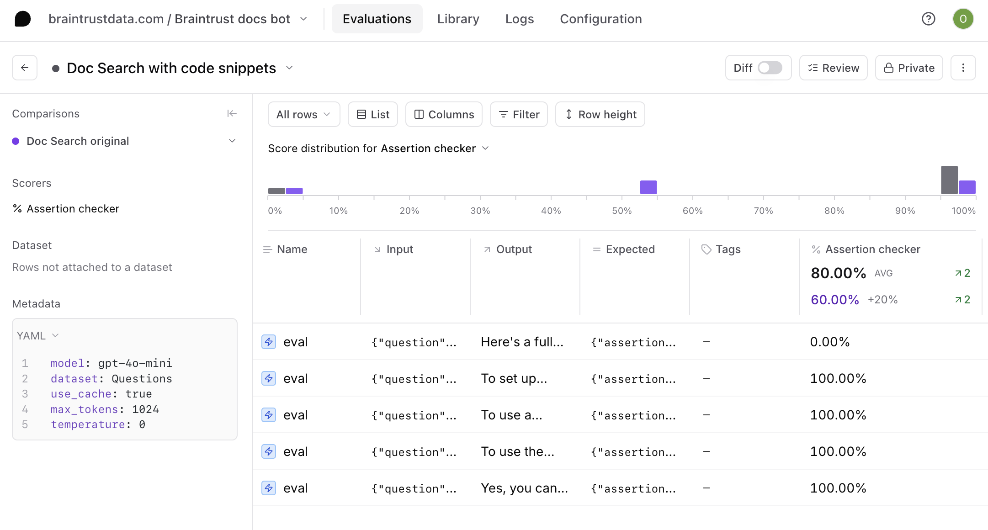
Task: Click the Review button
Action: pos(833,68)
